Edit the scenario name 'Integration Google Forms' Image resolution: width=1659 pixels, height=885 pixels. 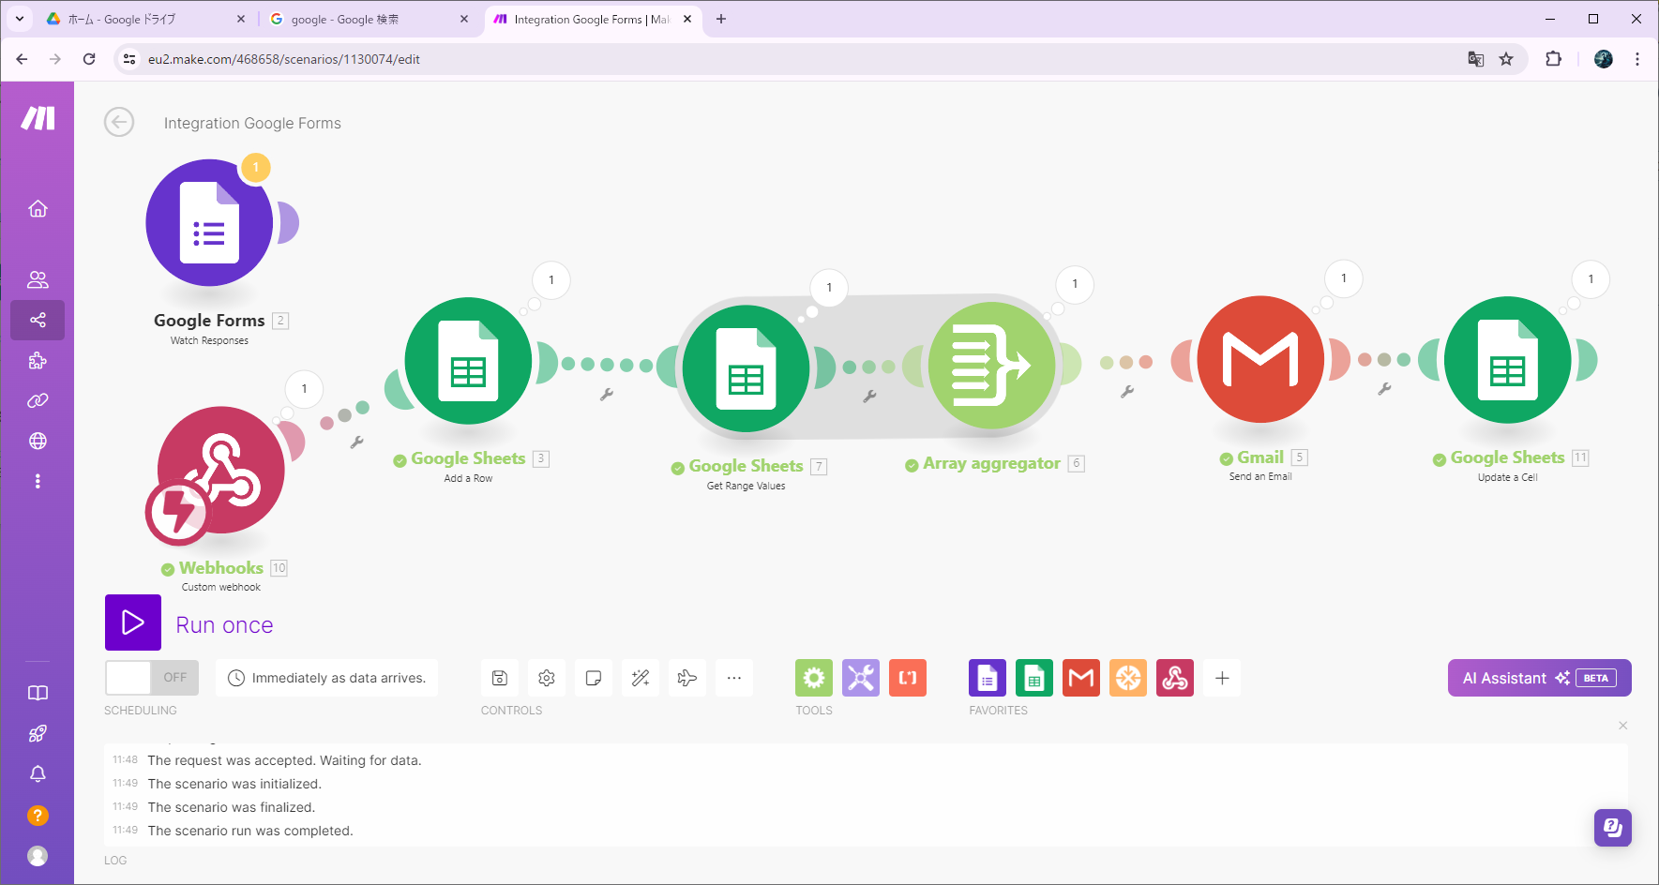coord(252,123)
